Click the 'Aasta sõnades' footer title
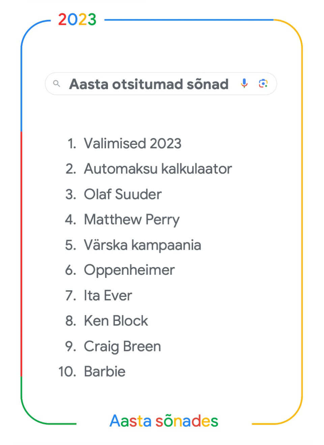Image resolution: width=324 pixels, height=445 pixels. click(x=164, y=421)
